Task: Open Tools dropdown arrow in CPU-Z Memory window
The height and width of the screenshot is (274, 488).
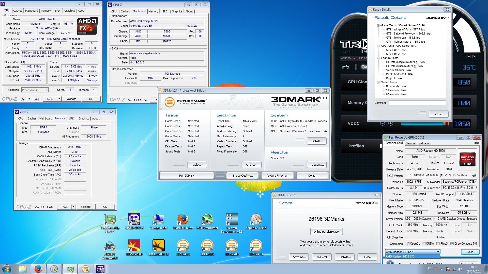Action: coord(73,207)
